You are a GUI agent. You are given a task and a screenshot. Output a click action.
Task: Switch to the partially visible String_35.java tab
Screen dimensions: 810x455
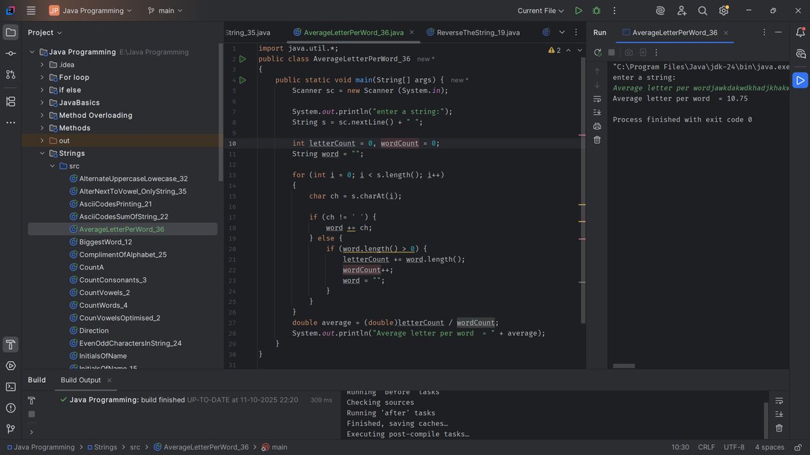tap(247, 32)
